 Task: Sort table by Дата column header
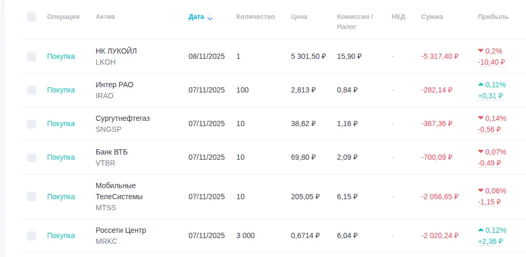[196, 17]
